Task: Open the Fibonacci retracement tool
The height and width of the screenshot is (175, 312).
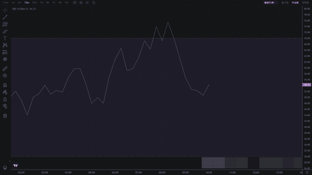Action: [5, 24]
